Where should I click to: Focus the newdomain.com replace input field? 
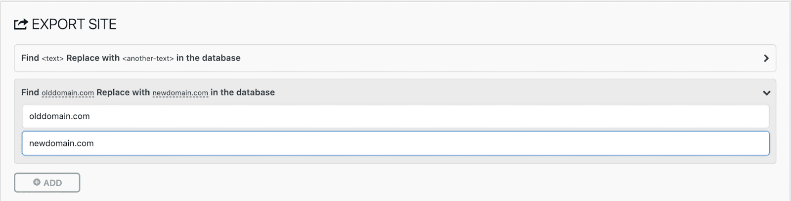click(x=395, y=143)
